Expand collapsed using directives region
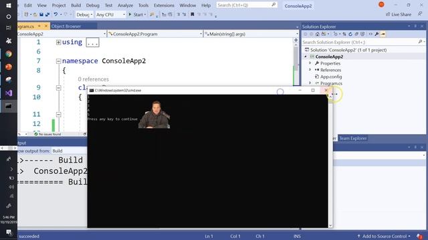This screenshot has width=428, height=240. (x=58, y=43)
